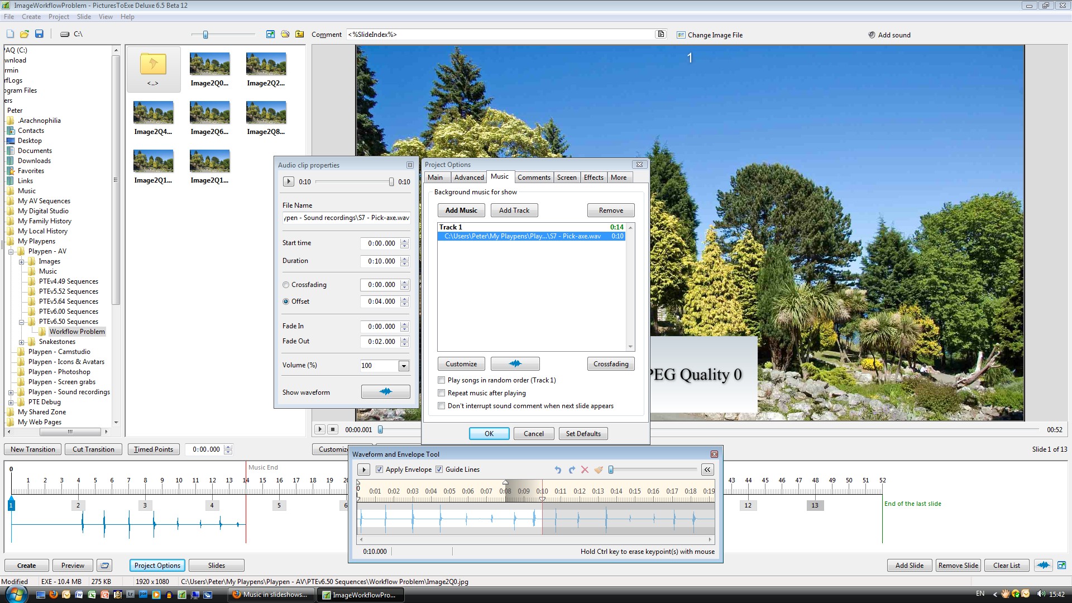Image resolution: width=1072 pixels, height=603 pixels.
Task: Select the Crossfading radio button
Action: 286,285
